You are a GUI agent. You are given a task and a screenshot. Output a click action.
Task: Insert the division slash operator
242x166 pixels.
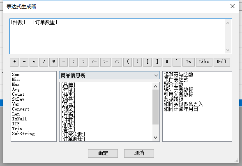pyautogui.click(x=44, y=62)
